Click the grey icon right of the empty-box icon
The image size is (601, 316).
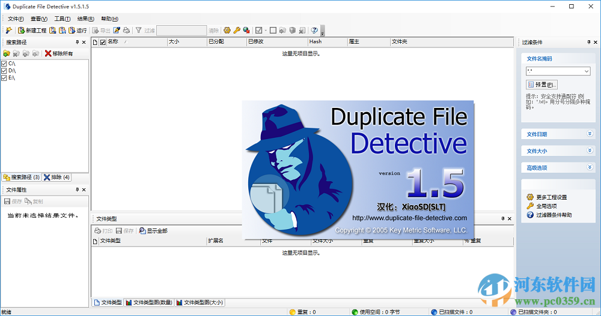[282, 30]
